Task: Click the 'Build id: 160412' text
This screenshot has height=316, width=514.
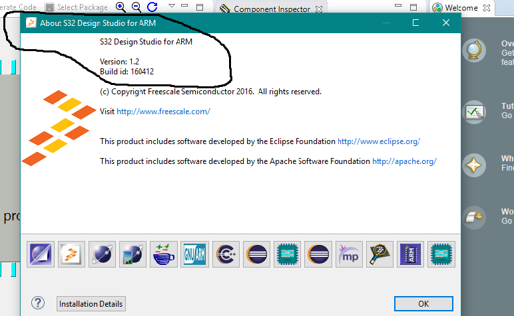Action: pos(127,72)
